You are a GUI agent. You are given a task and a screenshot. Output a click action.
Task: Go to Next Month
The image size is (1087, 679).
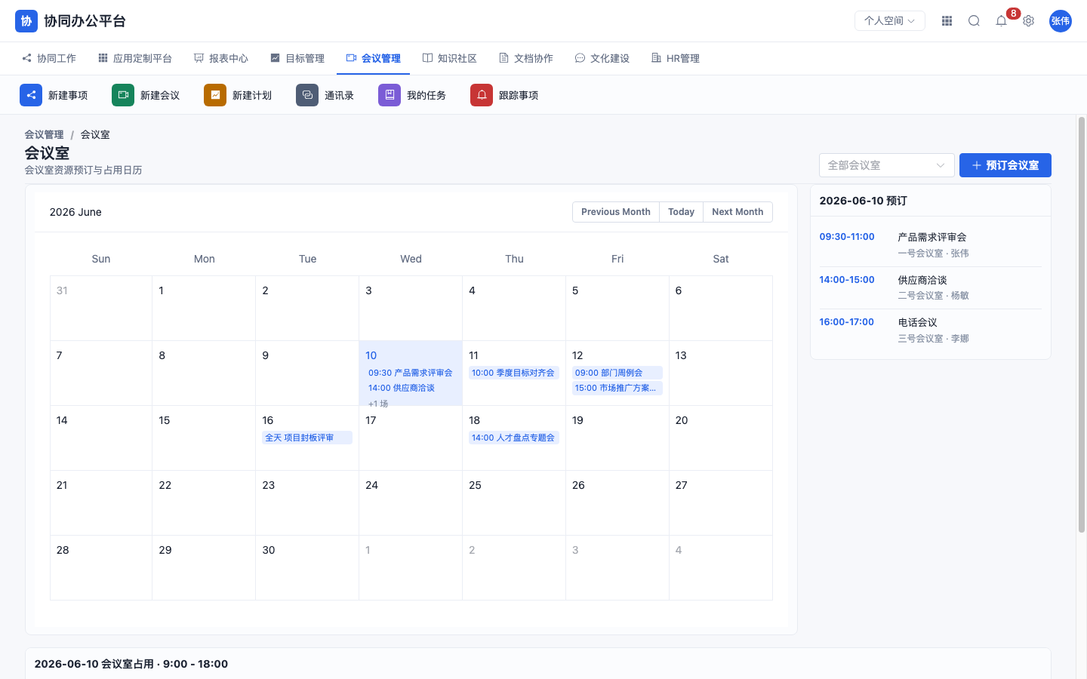coord(737,212)
